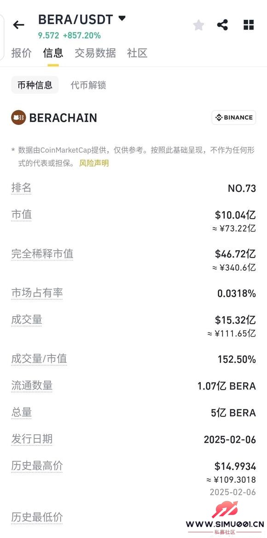Select the 信息 tab
The image size is (267, 538).
pyautogui.click(x=53, y=53)
